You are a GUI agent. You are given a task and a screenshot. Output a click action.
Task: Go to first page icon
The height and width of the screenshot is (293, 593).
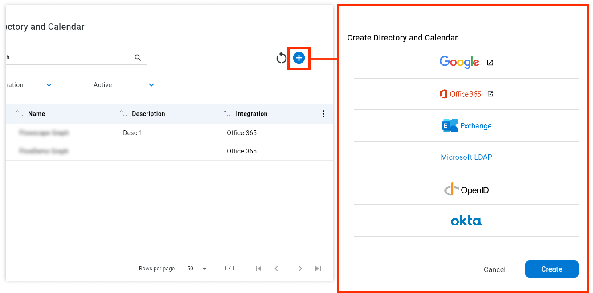coord(258,269)
